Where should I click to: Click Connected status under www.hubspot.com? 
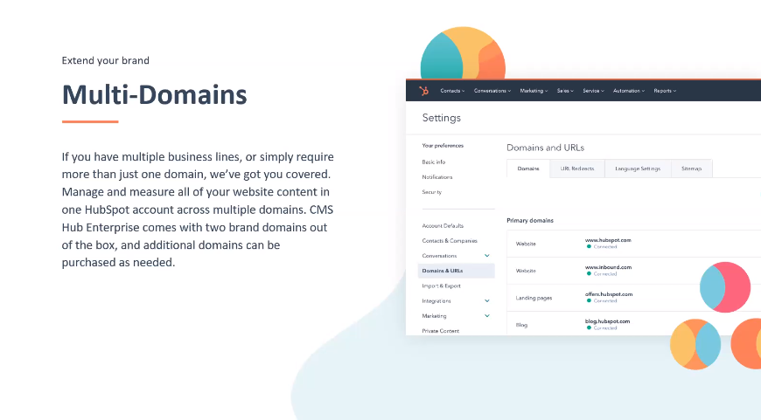602,246
